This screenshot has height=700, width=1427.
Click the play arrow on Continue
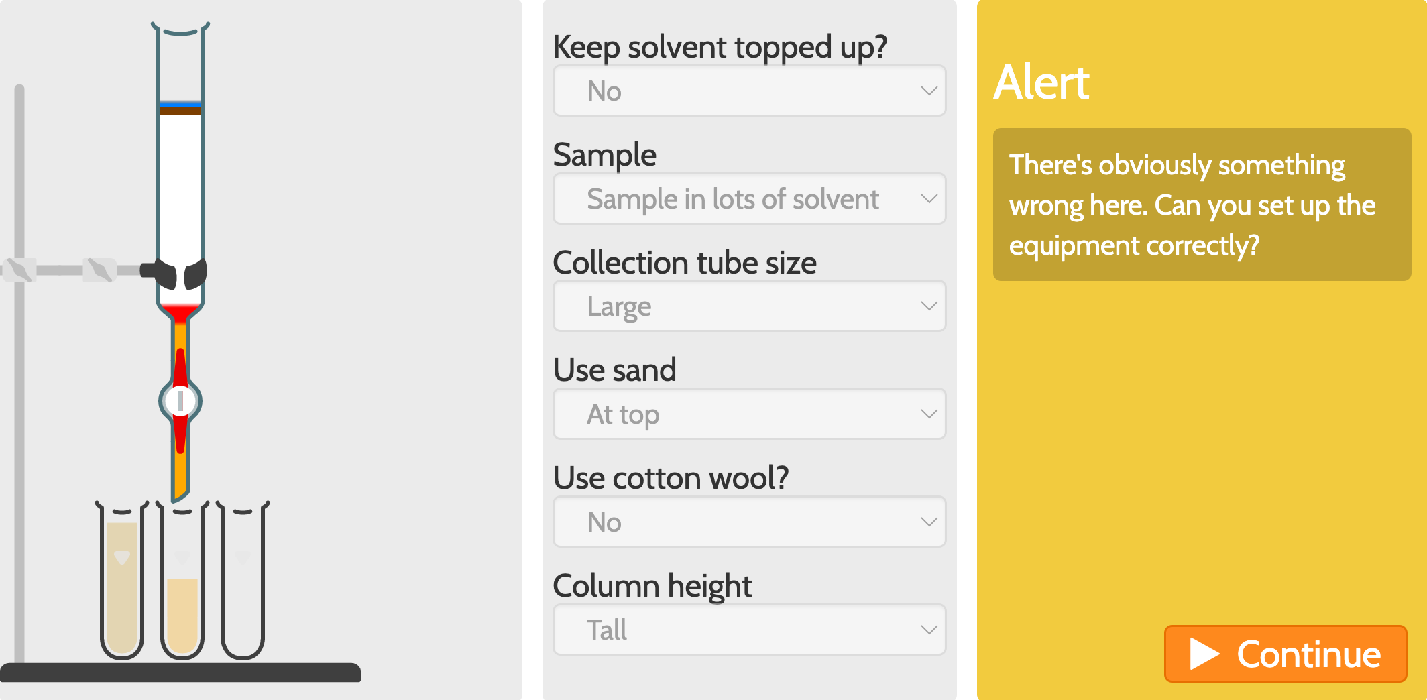1204,654
